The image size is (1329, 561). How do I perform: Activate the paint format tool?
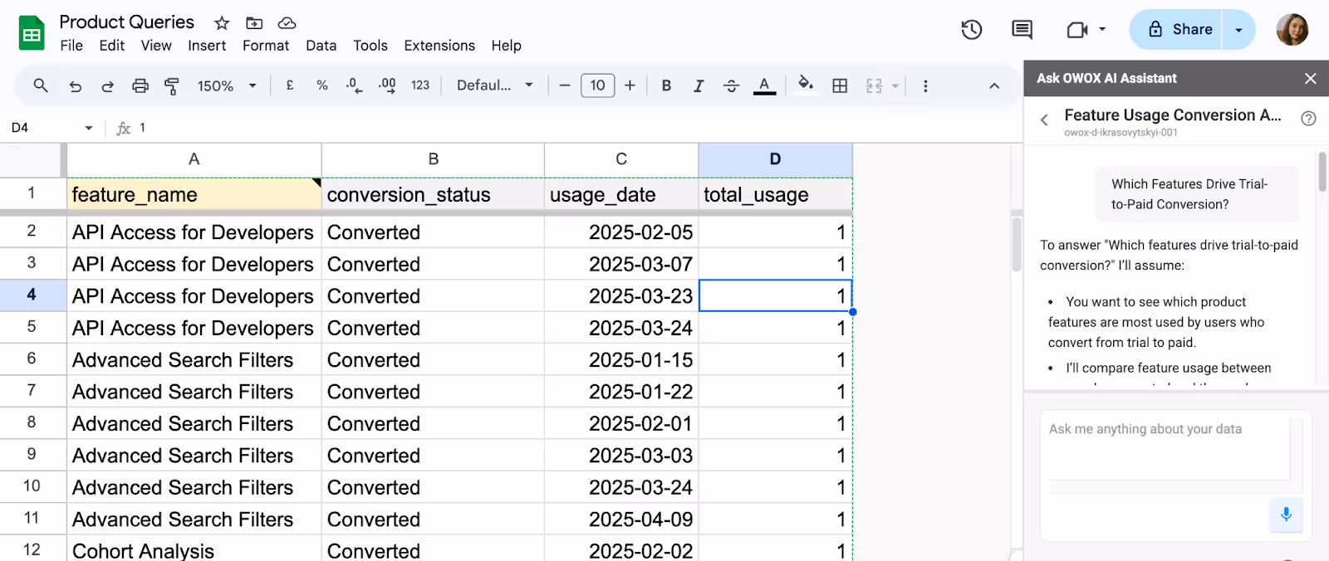[x=172, y=85]
